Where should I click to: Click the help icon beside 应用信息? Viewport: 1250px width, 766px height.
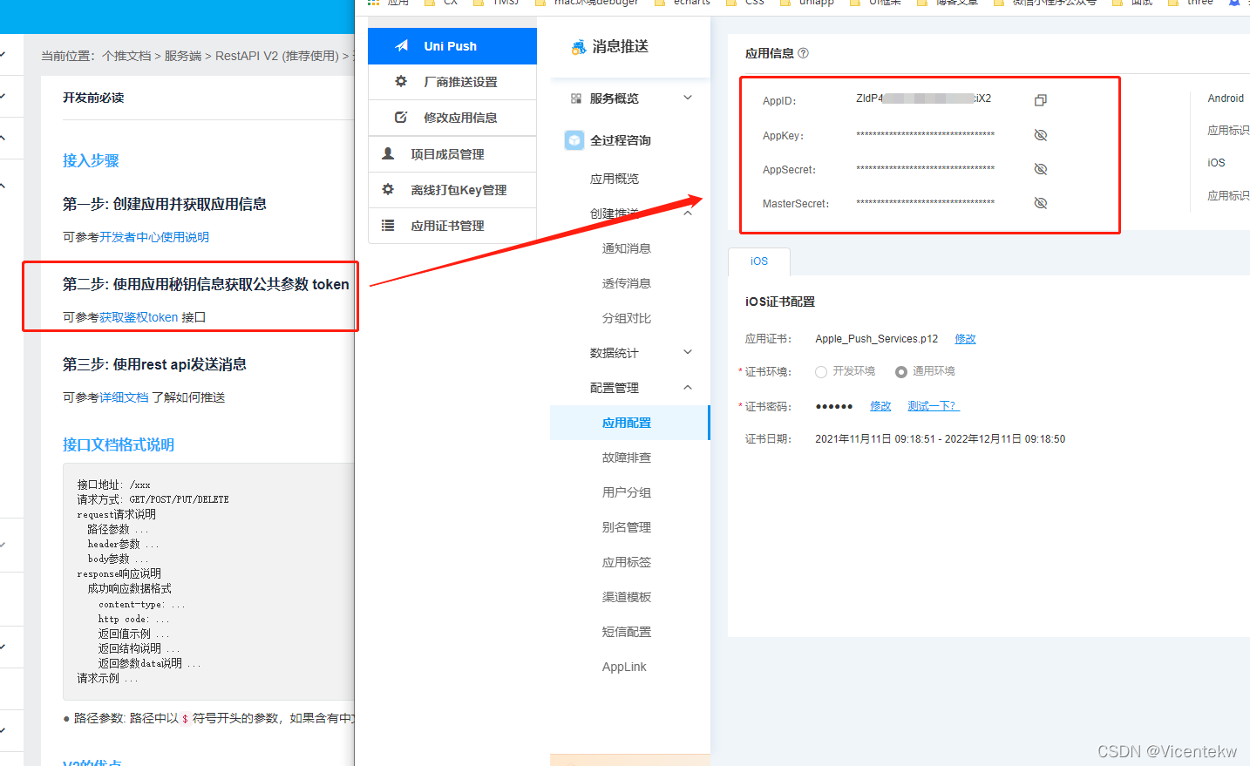803,53
